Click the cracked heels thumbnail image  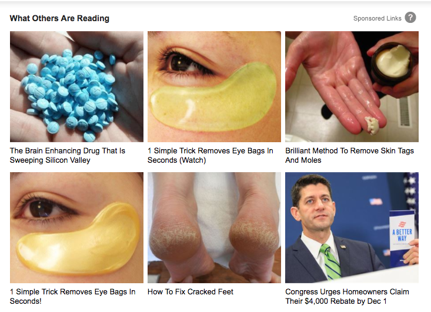[x=214, y=227]
